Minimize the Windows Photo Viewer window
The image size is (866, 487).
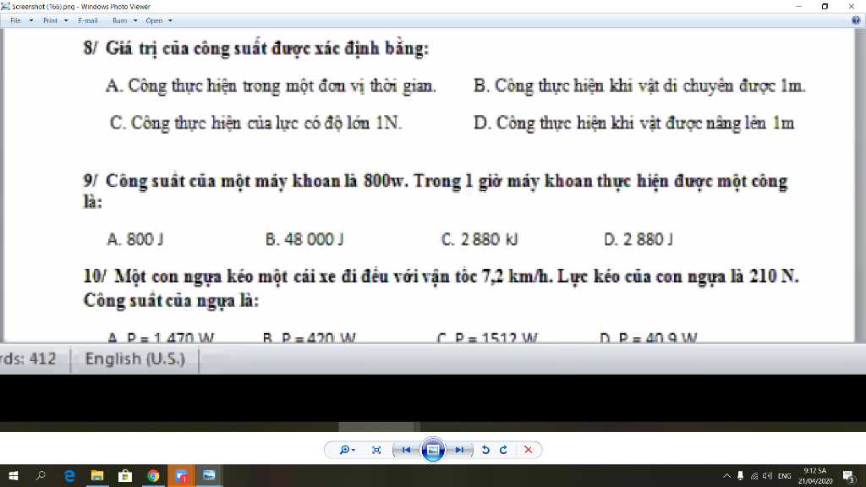(x=798, y=7)
